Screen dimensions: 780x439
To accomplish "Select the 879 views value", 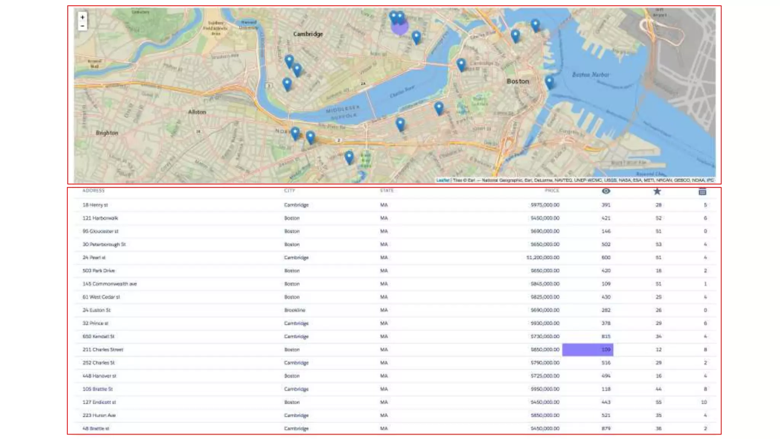I will coord(606,428).
